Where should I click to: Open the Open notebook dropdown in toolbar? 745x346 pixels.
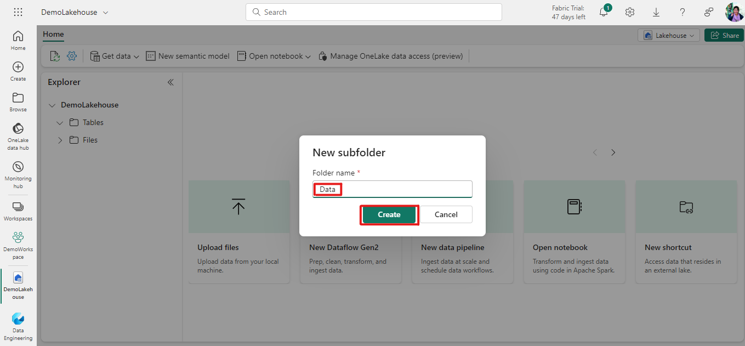274,56
